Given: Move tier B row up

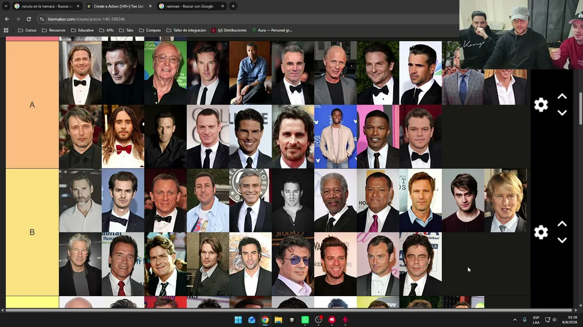Looking at the screenshot, I should (562, 224).
